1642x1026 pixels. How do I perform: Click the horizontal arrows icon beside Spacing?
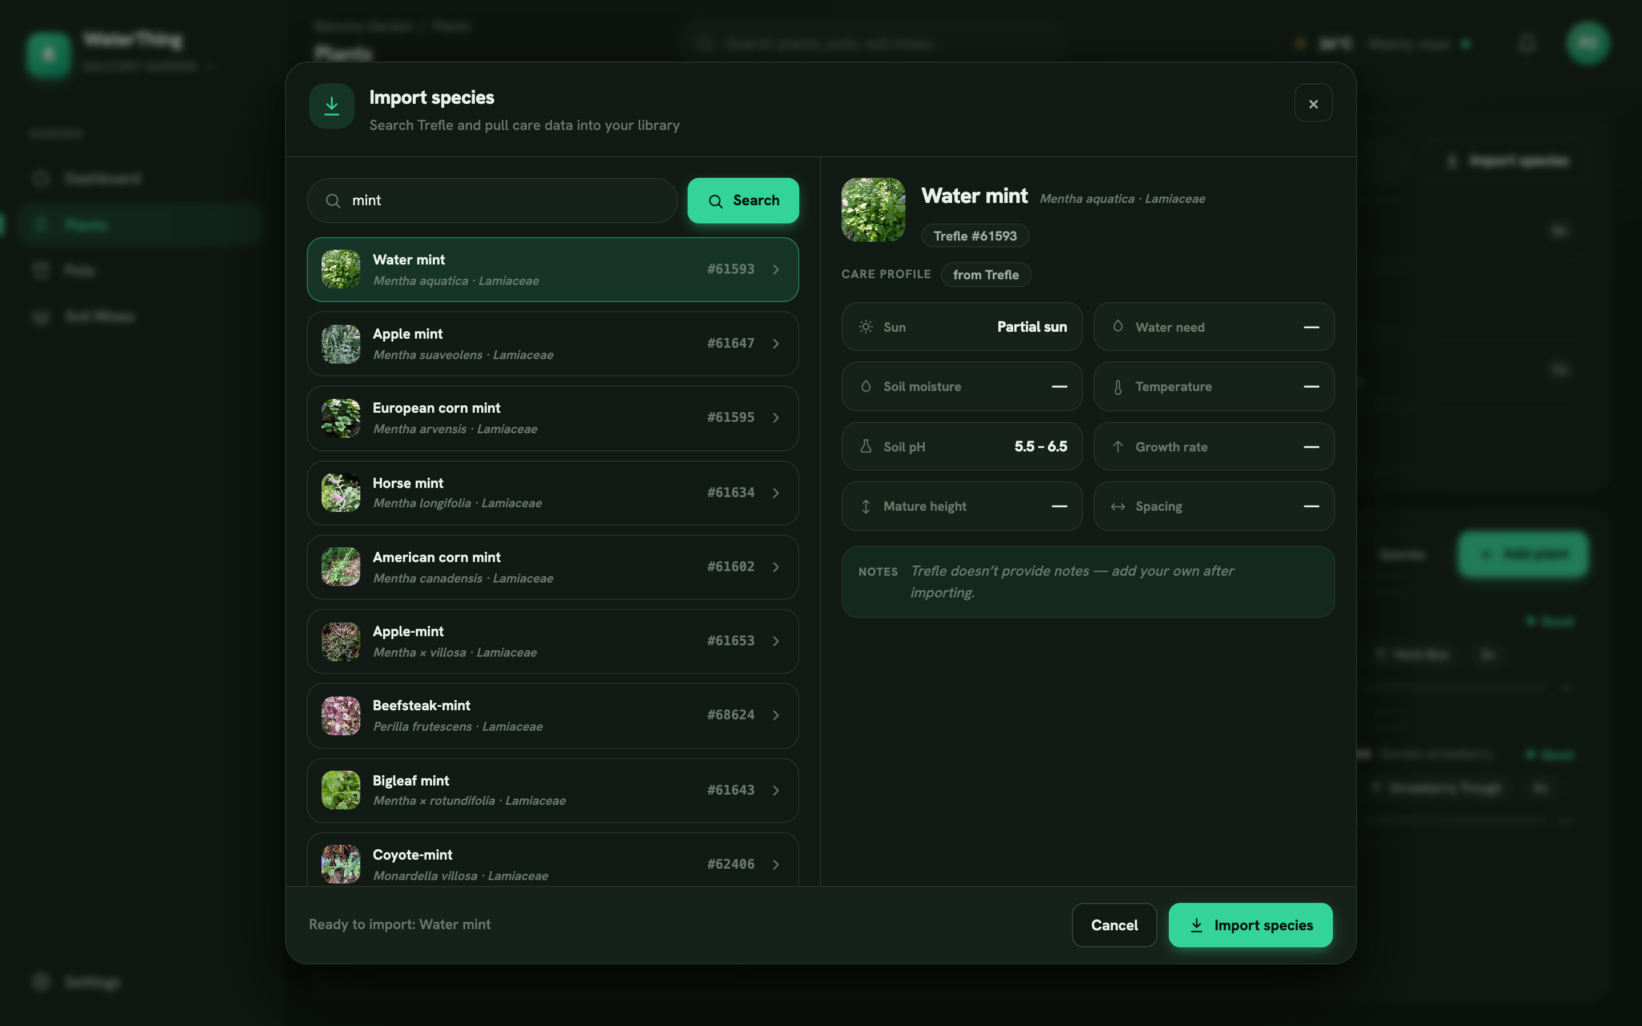pyautogui.click(x=1117, y=506)
